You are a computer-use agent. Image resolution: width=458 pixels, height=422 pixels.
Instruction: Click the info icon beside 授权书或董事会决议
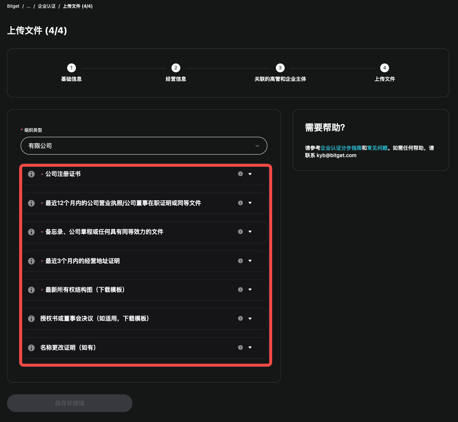click(31, 319)
